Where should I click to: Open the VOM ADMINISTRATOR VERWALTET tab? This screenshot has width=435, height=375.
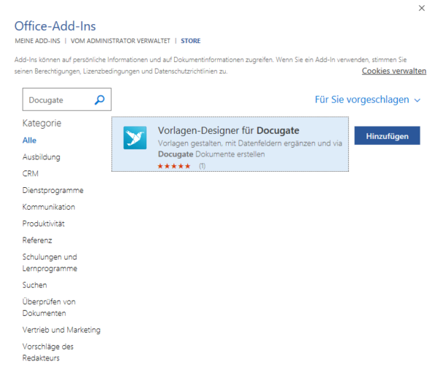[120, 41]
